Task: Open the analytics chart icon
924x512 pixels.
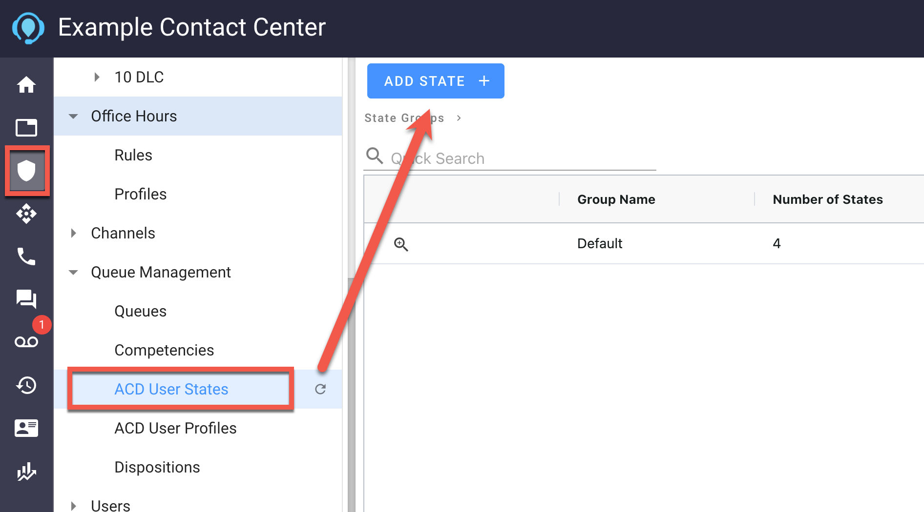Action: click(26, 471)
